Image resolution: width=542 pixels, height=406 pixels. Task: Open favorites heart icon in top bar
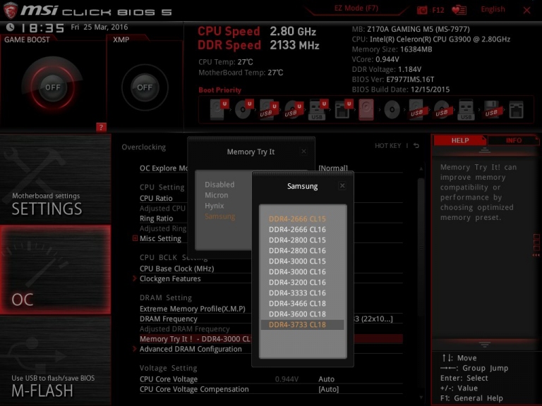click(x=459, y=10)
